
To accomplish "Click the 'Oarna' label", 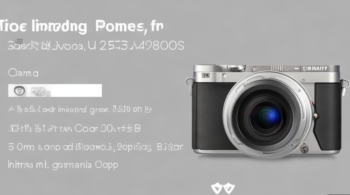I will pyautogui.click(x=23, y=73).
